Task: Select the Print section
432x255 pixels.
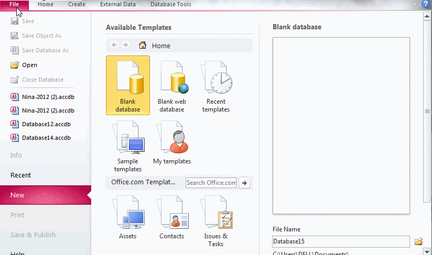Action: click(x=17, y=215)
